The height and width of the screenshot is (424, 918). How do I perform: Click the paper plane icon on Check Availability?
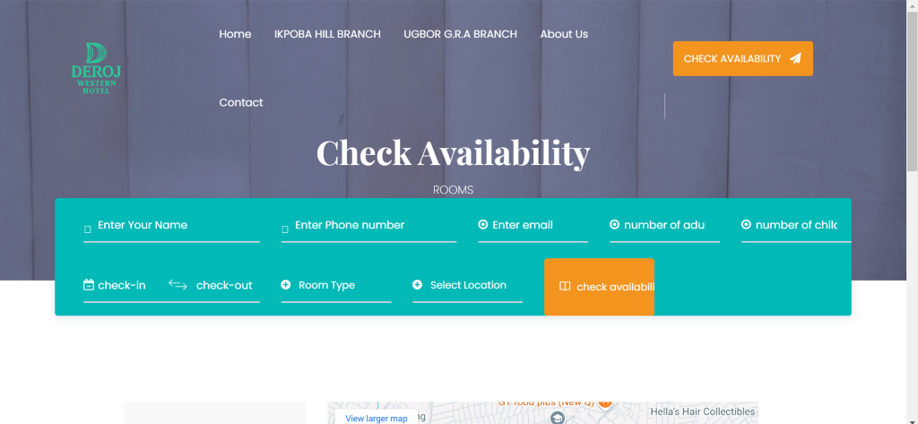click(x=795, y=58)
